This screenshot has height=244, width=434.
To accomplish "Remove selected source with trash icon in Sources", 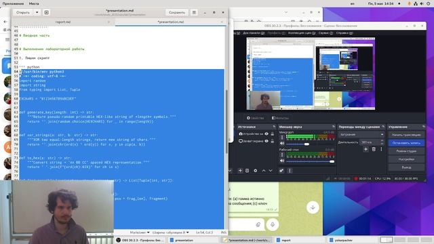I will point(247,171).
